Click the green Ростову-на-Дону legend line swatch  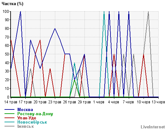point(9,114)
